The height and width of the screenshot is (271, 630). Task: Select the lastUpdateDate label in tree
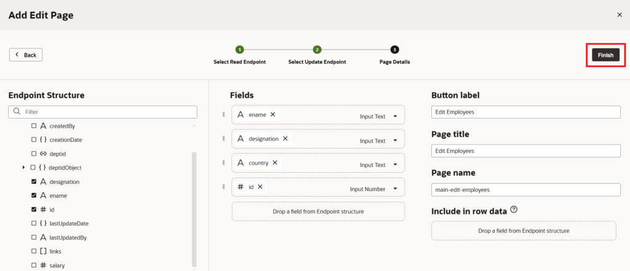(69, 223)
